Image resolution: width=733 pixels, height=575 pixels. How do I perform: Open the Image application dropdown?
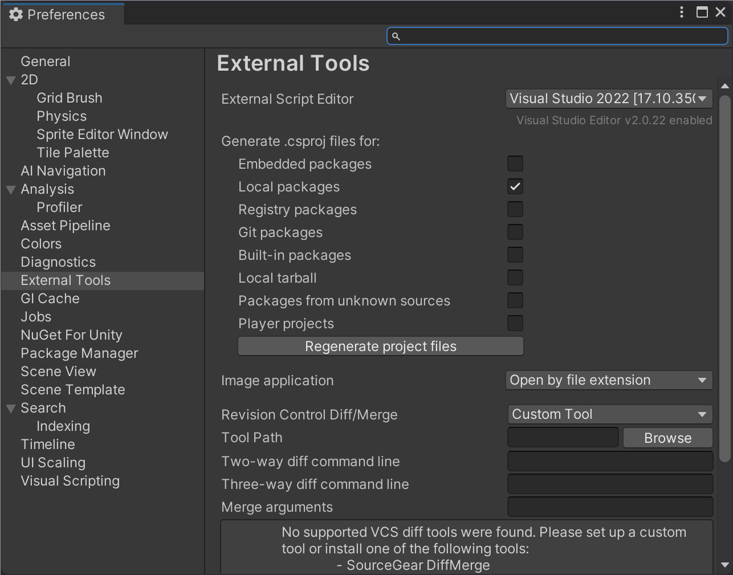point(609,380)
